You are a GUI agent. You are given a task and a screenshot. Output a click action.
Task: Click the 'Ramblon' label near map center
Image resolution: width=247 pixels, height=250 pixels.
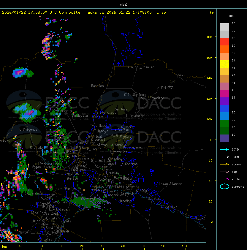[97, 86]
